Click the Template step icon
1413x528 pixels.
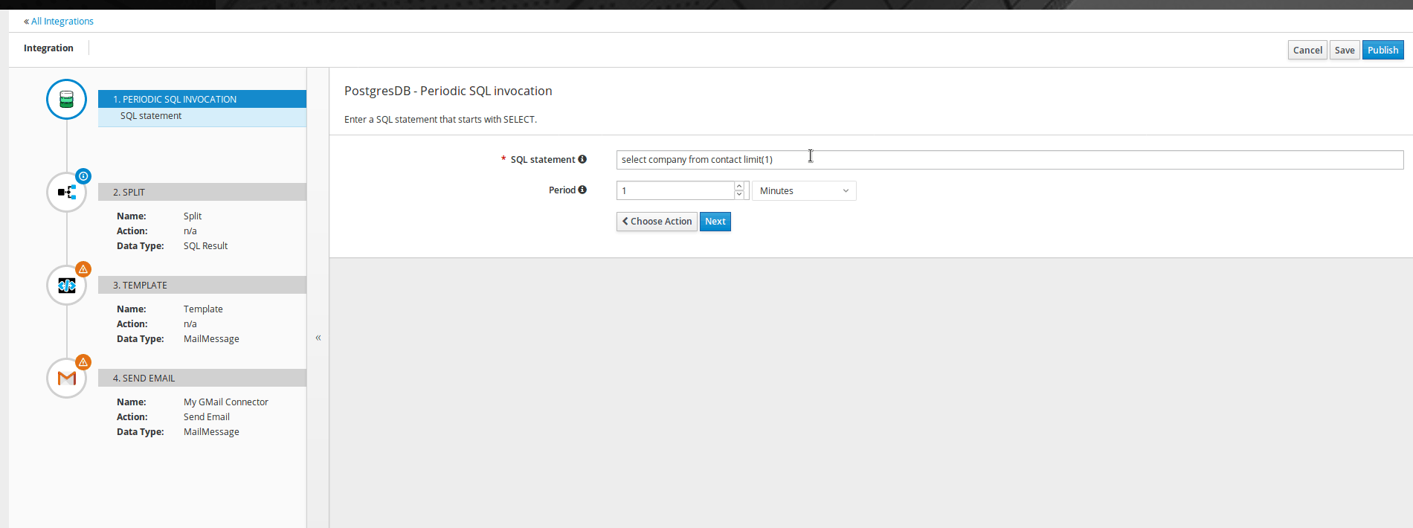click(x=66, y=285)
